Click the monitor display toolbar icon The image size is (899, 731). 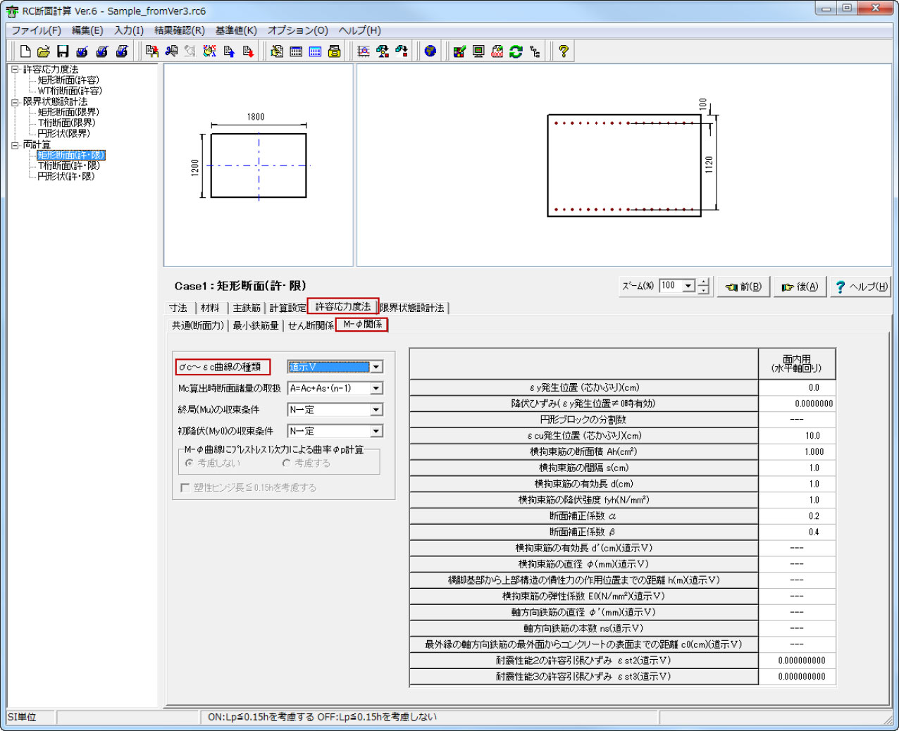tap(478, 51)
